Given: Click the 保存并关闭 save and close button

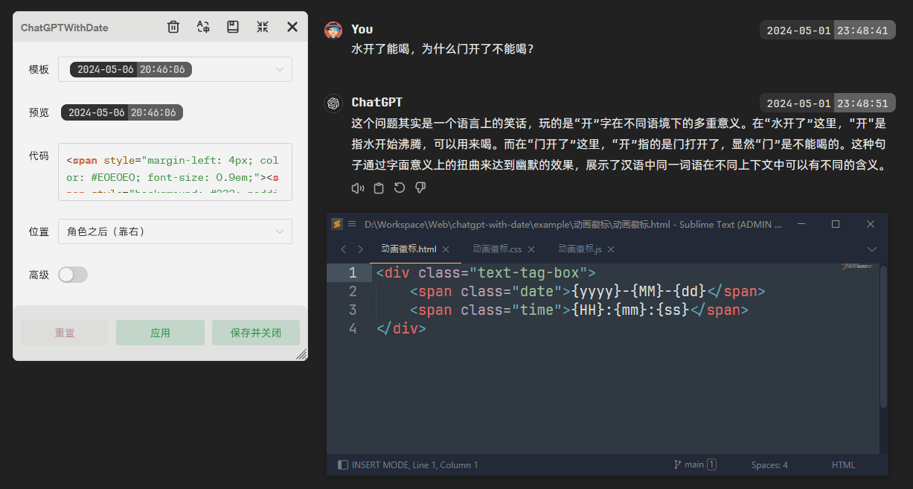Looking at the screenshot, I should pyautogui.click(x=256, y=333).
